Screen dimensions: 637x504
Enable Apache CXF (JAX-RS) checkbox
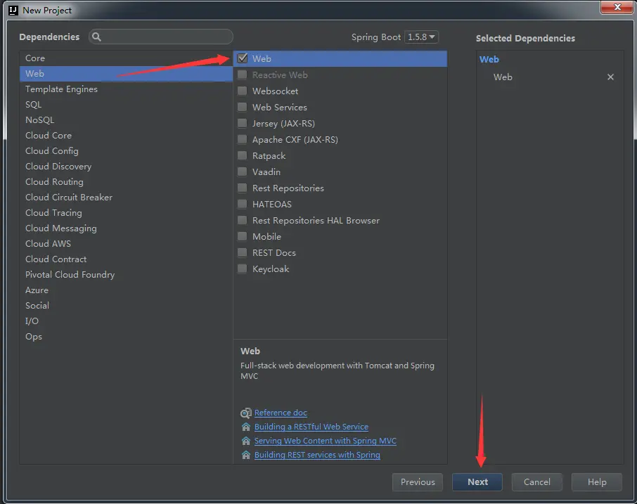[242, 140]
